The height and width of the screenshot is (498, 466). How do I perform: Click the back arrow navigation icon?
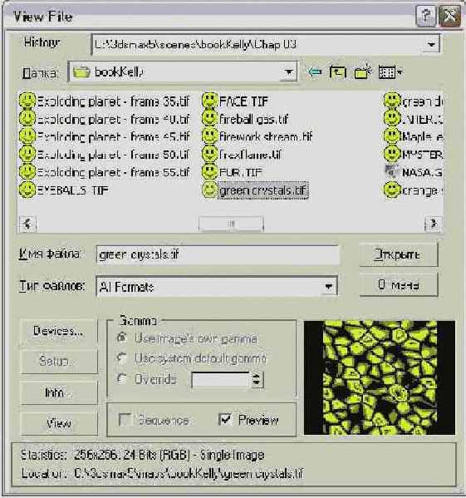[315, 72]
